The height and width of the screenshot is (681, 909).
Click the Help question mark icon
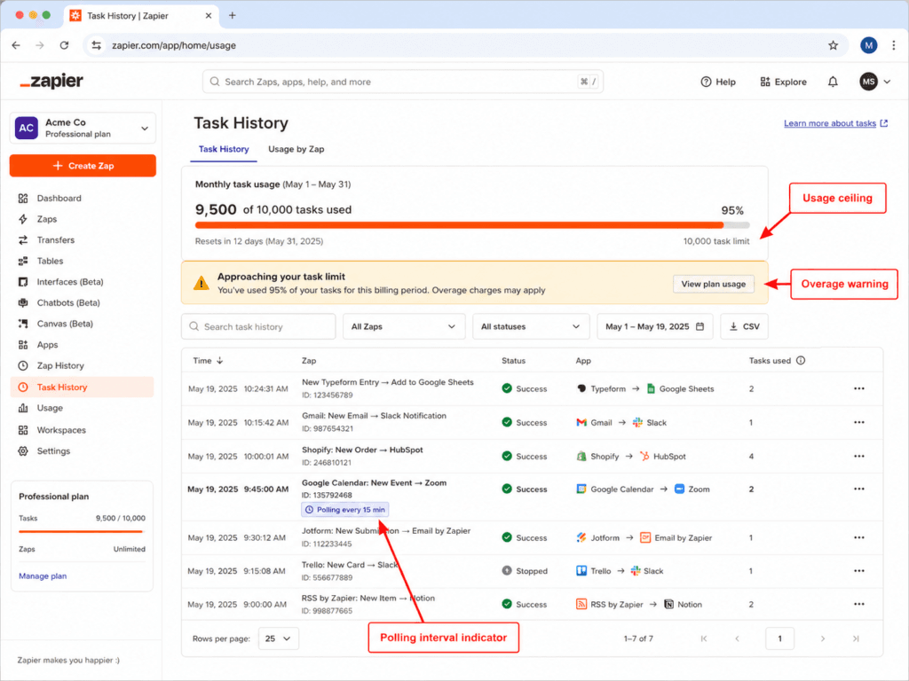pos(706,82)
